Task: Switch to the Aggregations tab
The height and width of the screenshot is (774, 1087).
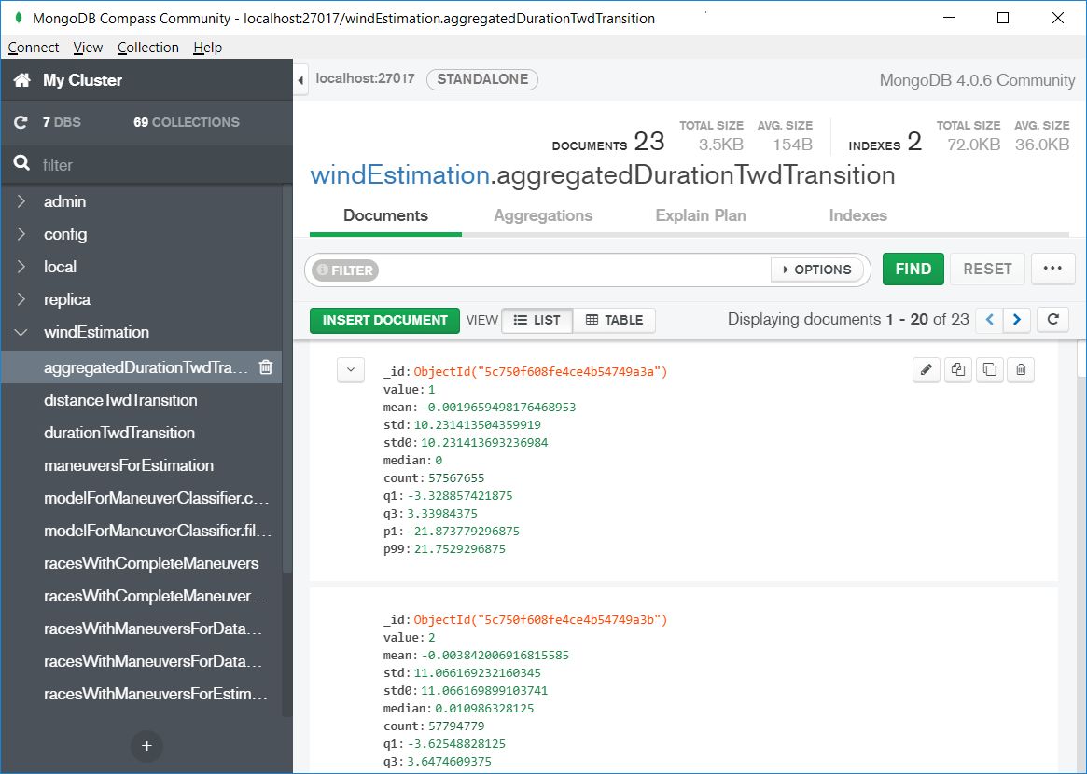Action: tap(543, 215)
